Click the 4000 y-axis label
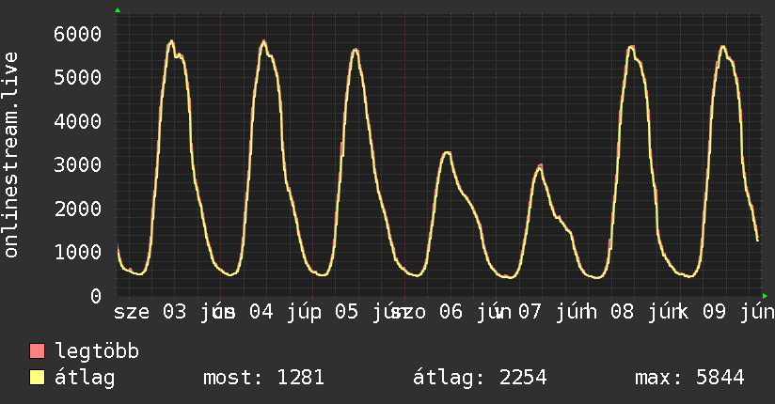775x404 pixels. pos(78,121)
